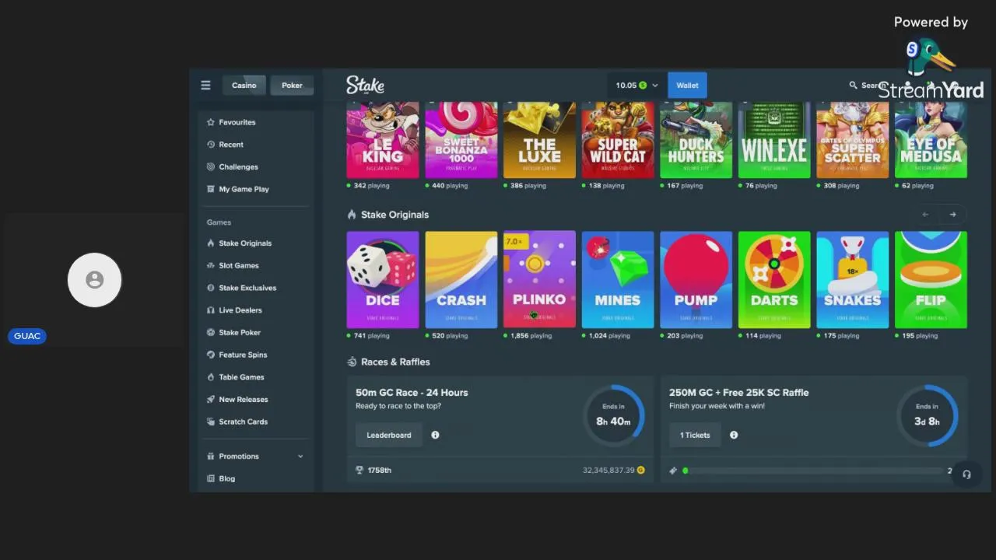The image size is (996, 560).
Task: Open the Pump game thumbnail
Action: [x=696, y=279]
